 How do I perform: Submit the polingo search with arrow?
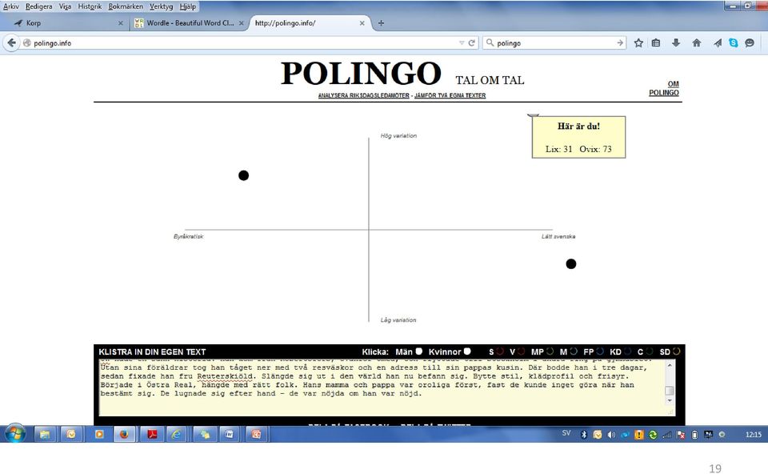[x=620, y=42]
